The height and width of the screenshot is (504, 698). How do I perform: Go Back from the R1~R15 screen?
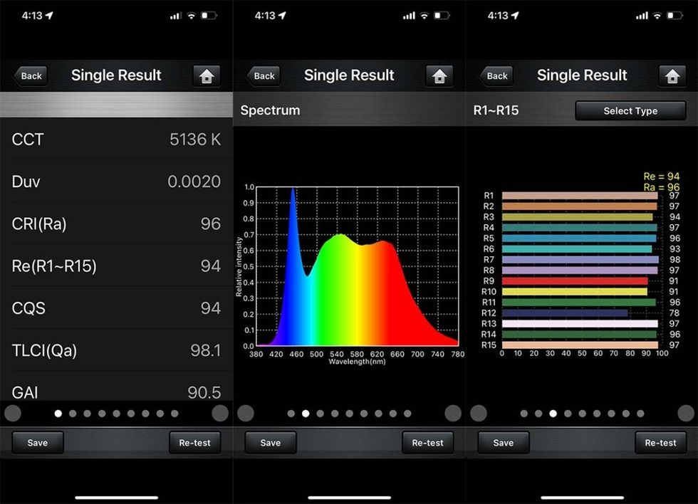496,75
